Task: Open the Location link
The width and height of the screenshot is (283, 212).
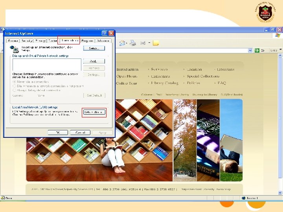Action: point(194,69)
